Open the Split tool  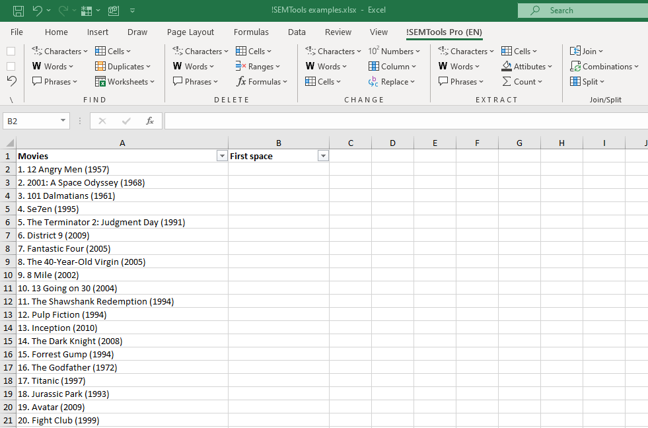coord(587,82)
